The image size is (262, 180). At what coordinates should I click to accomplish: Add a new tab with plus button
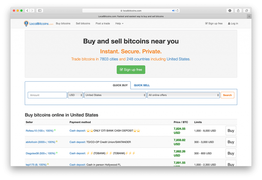click(x=249, y=16)
